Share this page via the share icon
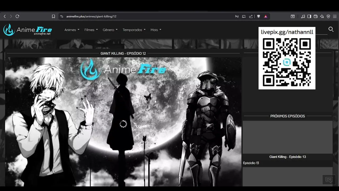The width and height of the screenshot is (339, 191). 251,16
